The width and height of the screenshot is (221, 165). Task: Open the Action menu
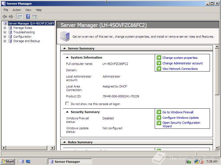click(17, 10)
